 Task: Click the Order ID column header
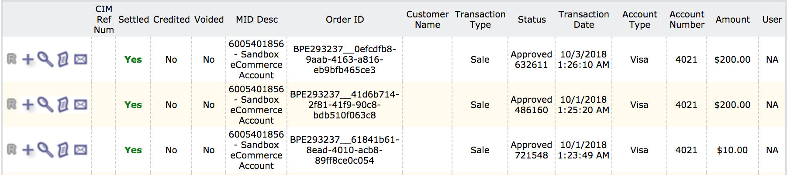(x=345, y=20)
